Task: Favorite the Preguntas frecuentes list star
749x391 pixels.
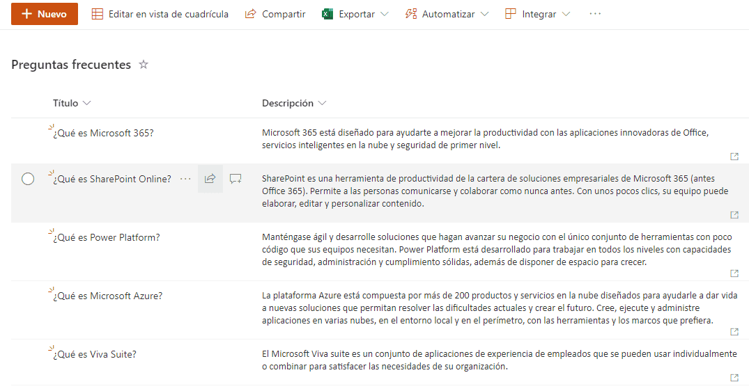Action: 144,65
